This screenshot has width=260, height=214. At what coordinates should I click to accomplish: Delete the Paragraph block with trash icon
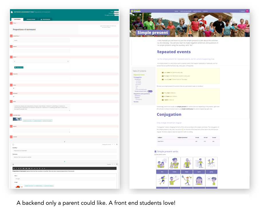click(x=117, y=164)
